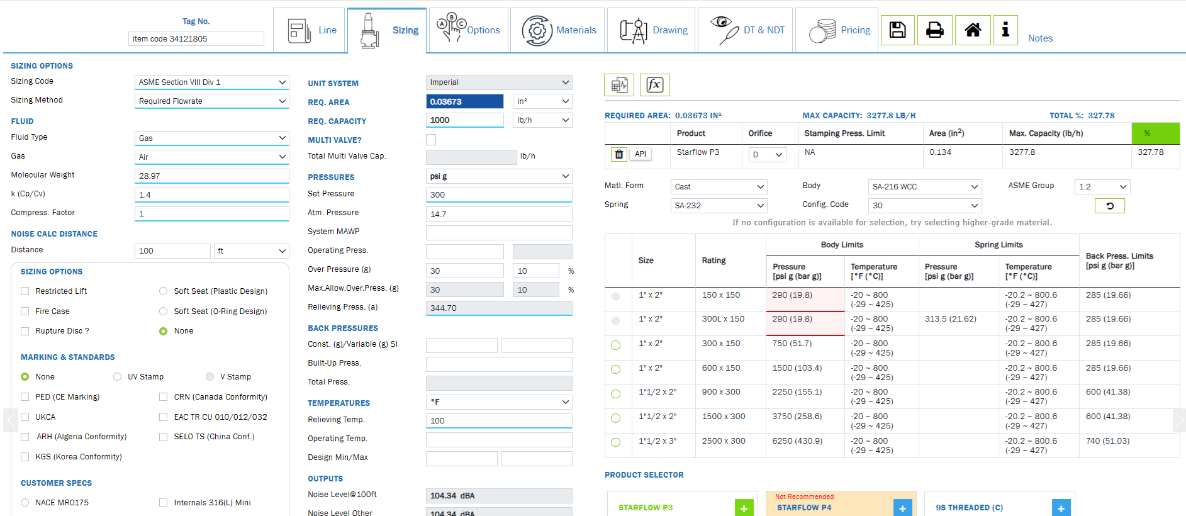Click the print icon button

tap(935, 30)
